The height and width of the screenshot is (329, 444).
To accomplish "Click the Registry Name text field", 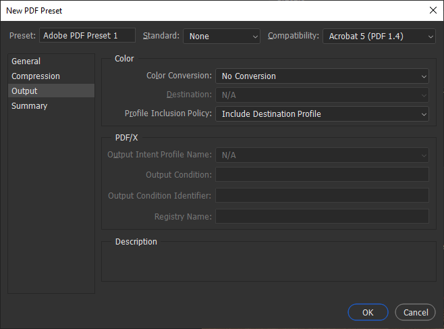I will coord(322,216).
